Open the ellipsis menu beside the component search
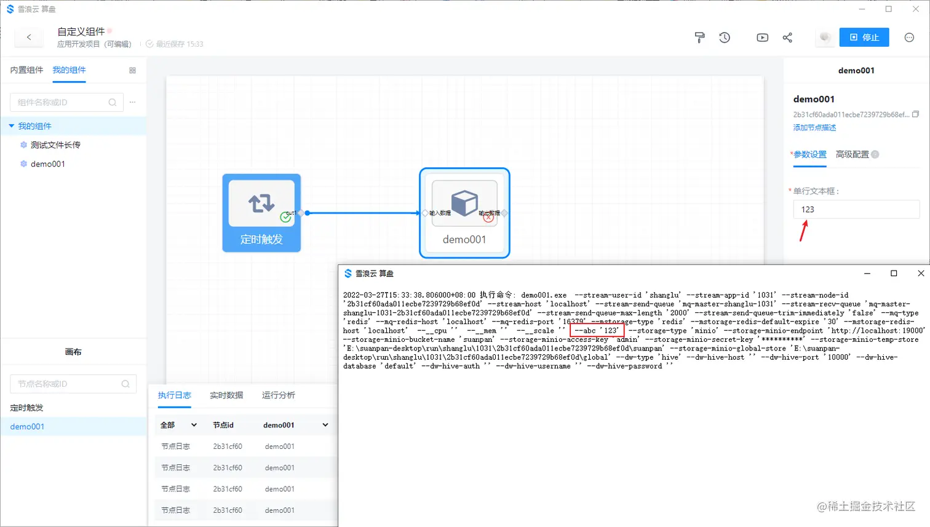930x527 pixels. pyautogui.click(x=133, y=102)
